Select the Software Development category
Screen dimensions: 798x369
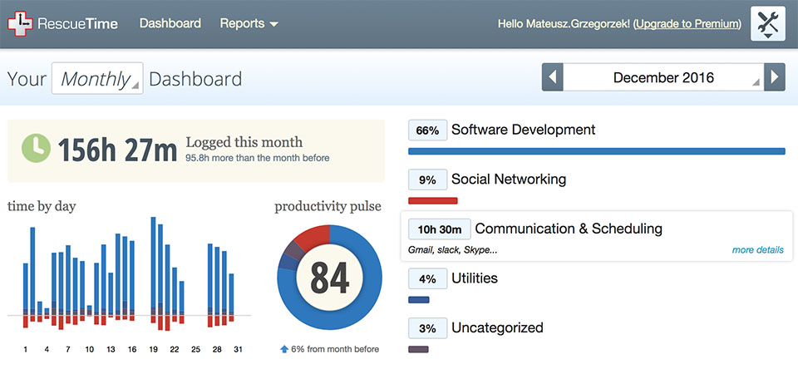click(x=523, y=130)
